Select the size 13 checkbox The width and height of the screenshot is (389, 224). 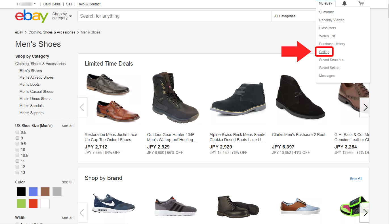[17, 172]
